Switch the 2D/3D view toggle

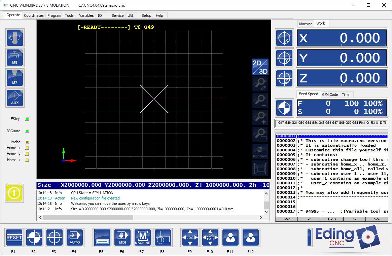pyautogui.click(x=260, y=67)
